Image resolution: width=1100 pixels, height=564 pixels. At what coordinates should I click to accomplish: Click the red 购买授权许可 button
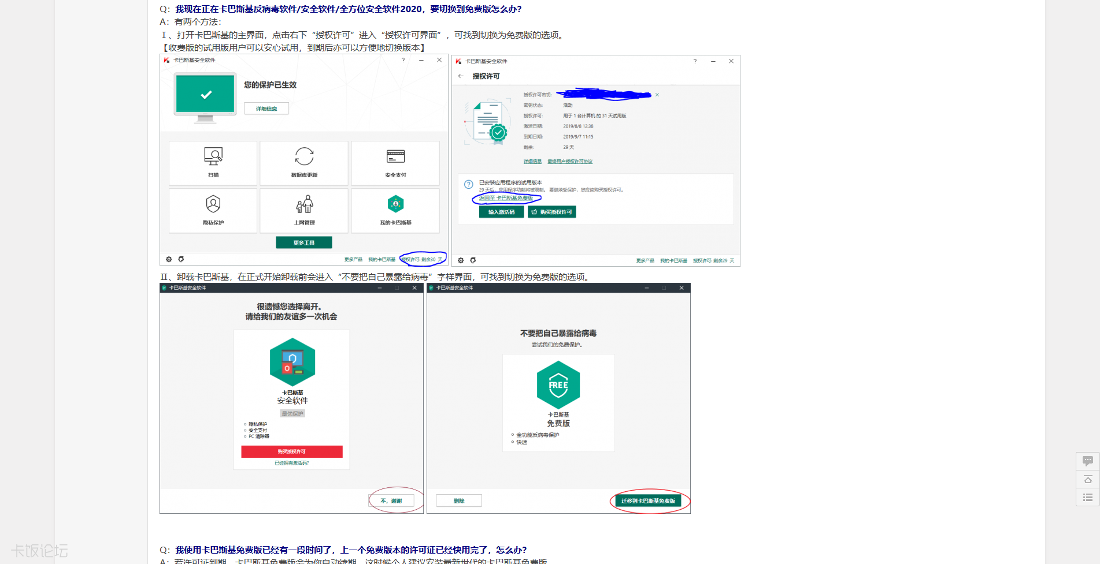pyautogui.click(x=292, y=451)
